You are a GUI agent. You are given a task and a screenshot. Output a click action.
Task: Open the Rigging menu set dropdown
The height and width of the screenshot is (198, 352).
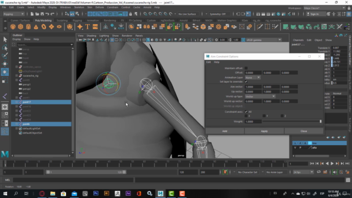point(13,14)
